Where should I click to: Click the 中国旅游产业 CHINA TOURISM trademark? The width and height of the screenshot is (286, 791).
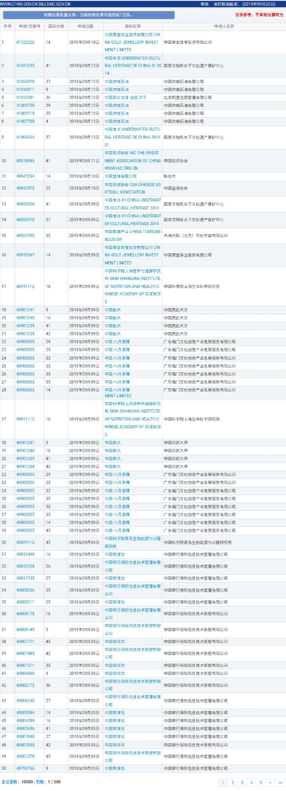pyautogui.click(x=132, y=235)
